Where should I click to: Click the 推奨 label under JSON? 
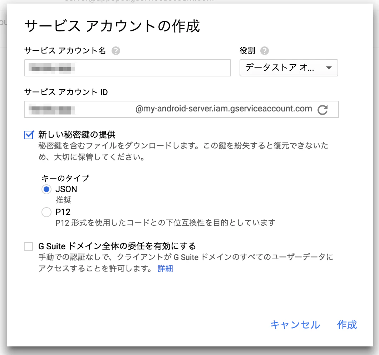pos(63,200)
